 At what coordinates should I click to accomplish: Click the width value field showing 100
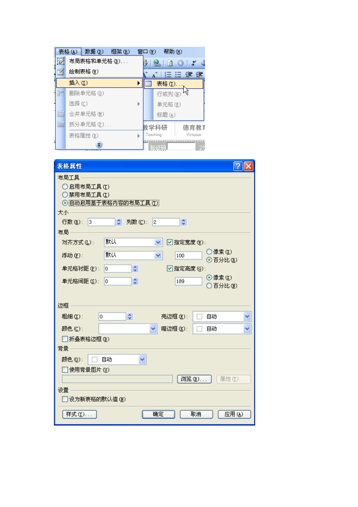tap(188, 256)
